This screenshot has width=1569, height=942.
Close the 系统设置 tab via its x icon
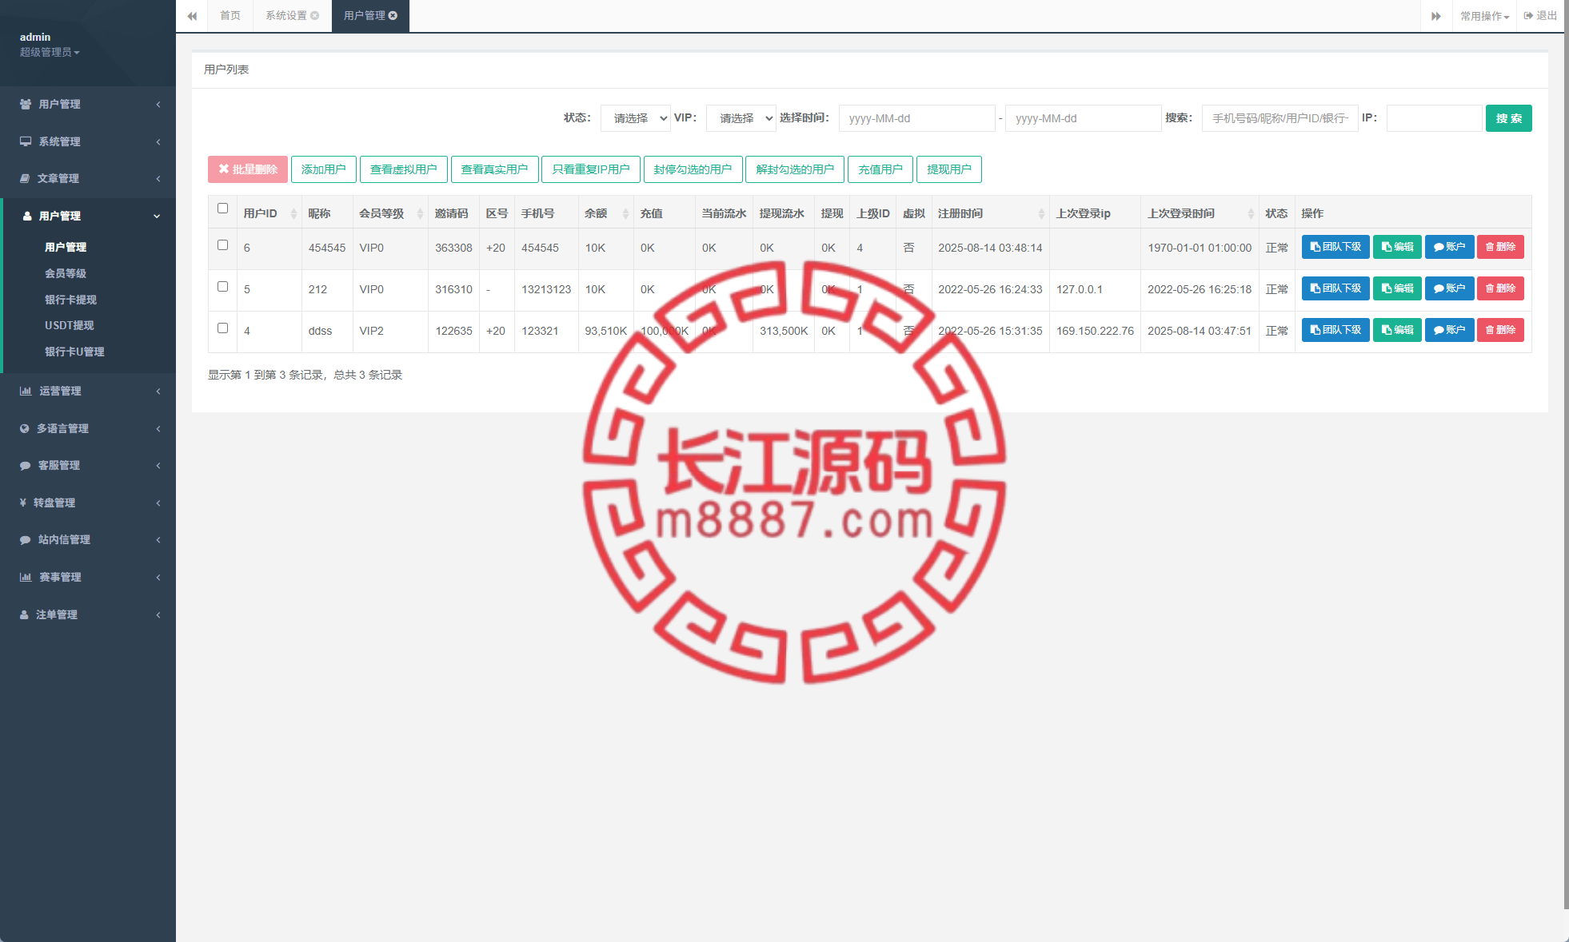(x=315, y=16)
